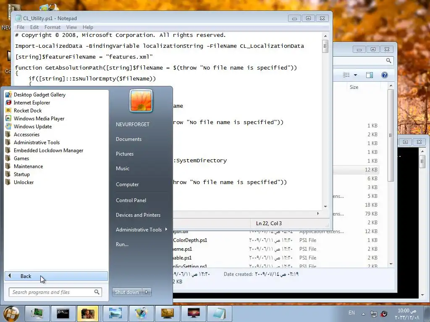This screenshot has height=322, width=430.
Task: Click Notepad's horizontal scrollbar right arrow
Action: (318, 213)
